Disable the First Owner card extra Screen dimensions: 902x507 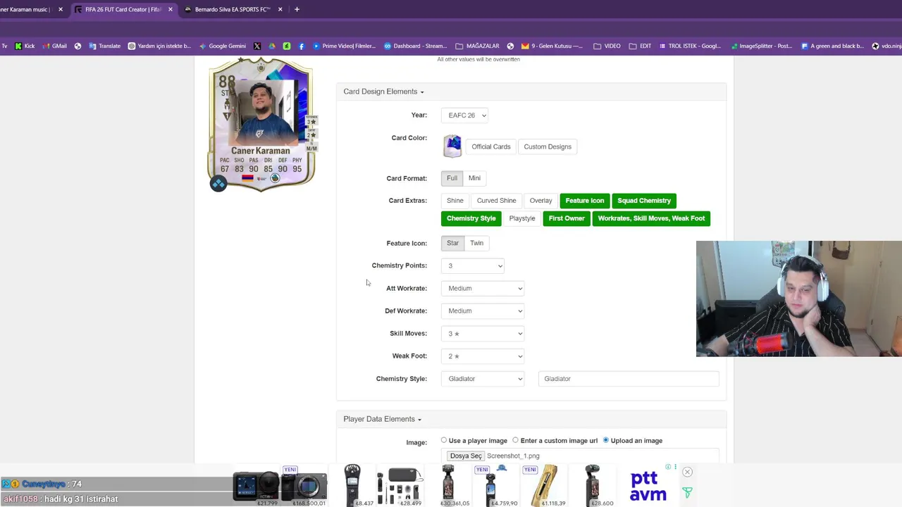pos(567,218)
